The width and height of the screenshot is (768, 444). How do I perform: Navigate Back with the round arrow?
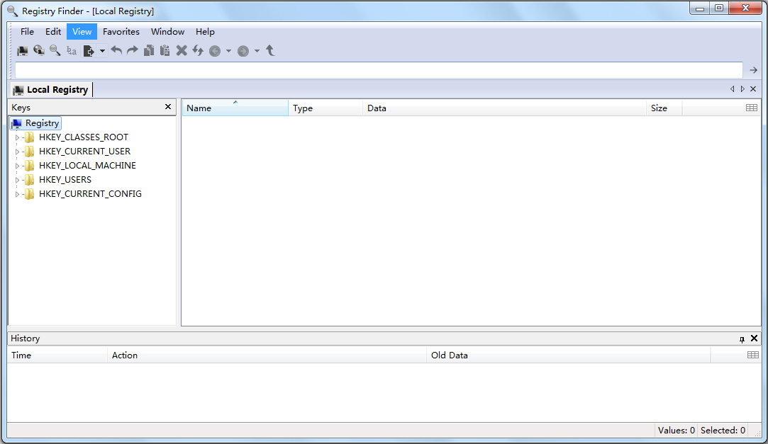pos(215,51)
